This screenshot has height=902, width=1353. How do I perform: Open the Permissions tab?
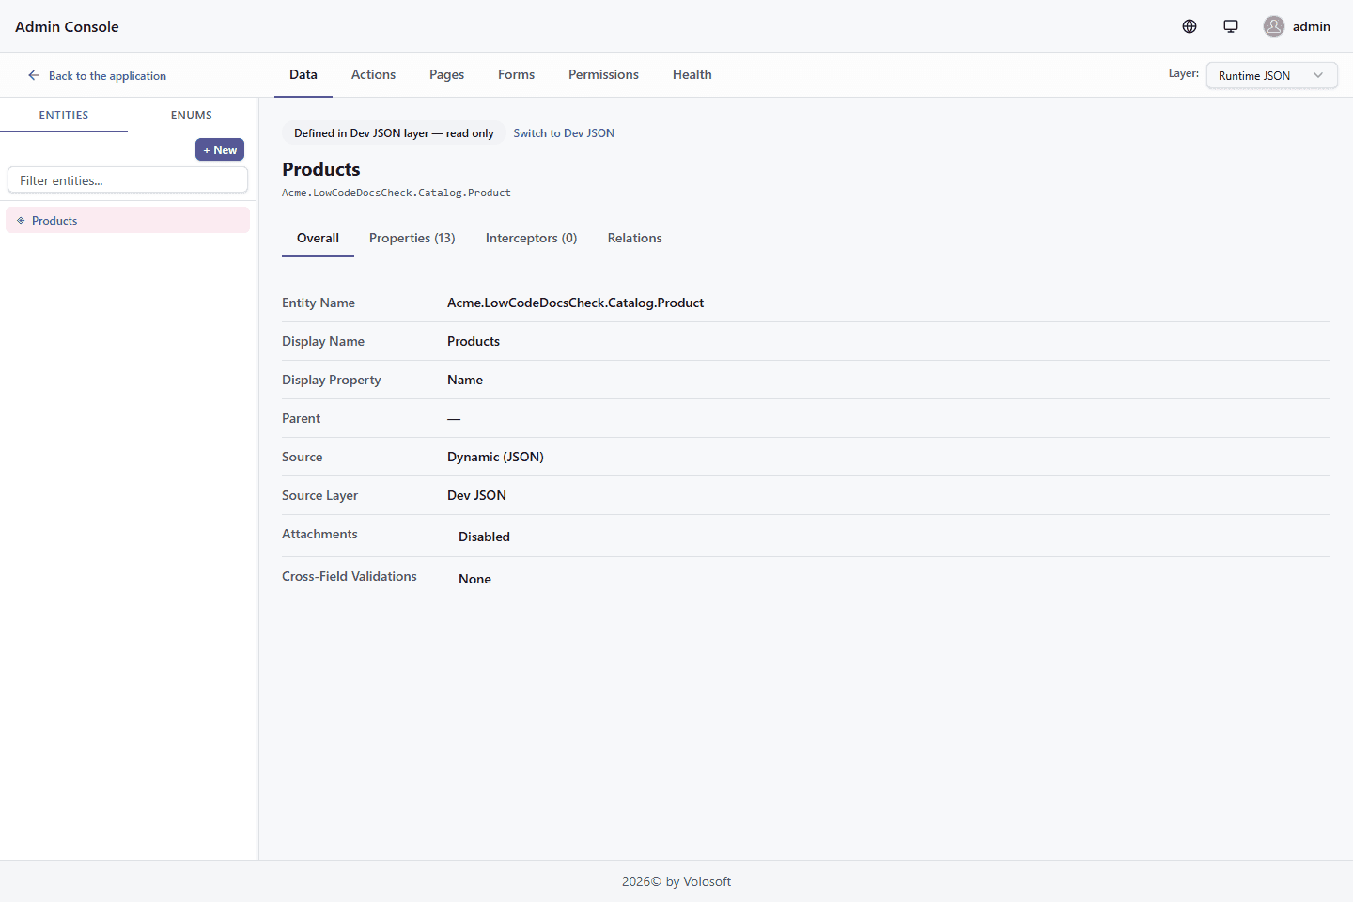coord(603,74)
